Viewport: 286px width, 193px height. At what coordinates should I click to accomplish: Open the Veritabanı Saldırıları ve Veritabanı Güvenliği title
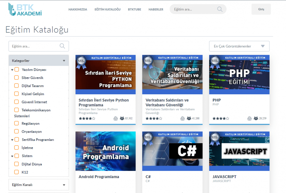pyautogui.click(x=167, y=103)
